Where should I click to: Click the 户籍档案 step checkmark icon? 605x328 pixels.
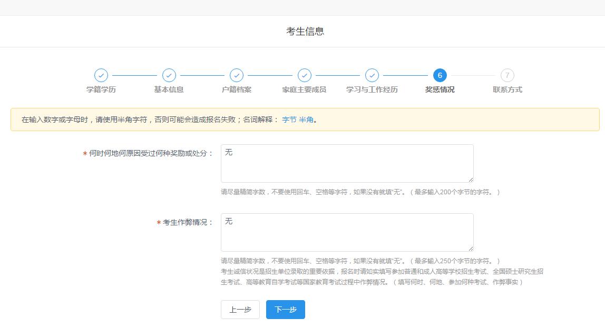[x=237, y=75]
